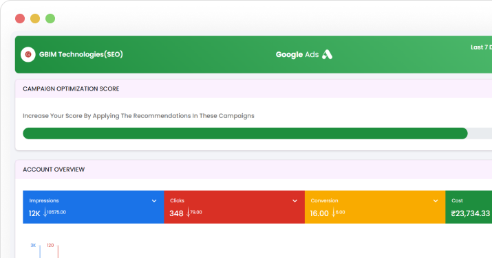Expand the Clicks card dropdown chevron
Screen dimensions: 492x258
(x=295, y=201)
